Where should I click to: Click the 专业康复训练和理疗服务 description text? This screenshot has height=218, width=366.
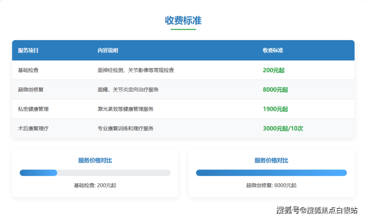126,128
